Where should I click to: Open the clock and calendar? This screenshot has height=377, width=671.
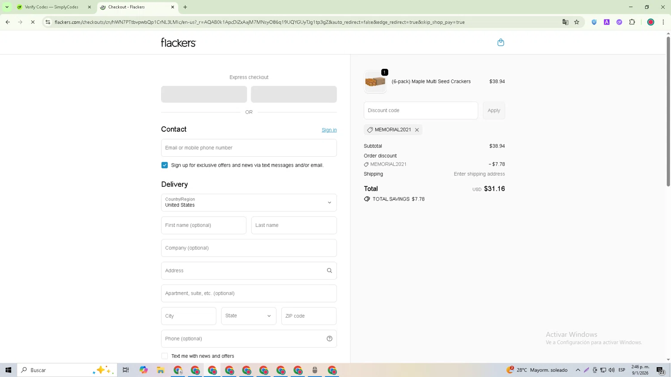pos(640,370)
